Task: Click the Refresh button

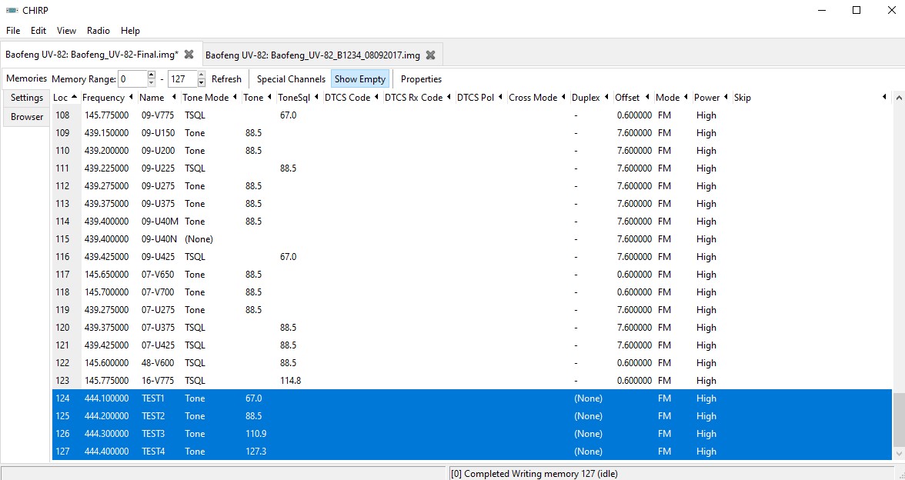Action: coord(226,79)
